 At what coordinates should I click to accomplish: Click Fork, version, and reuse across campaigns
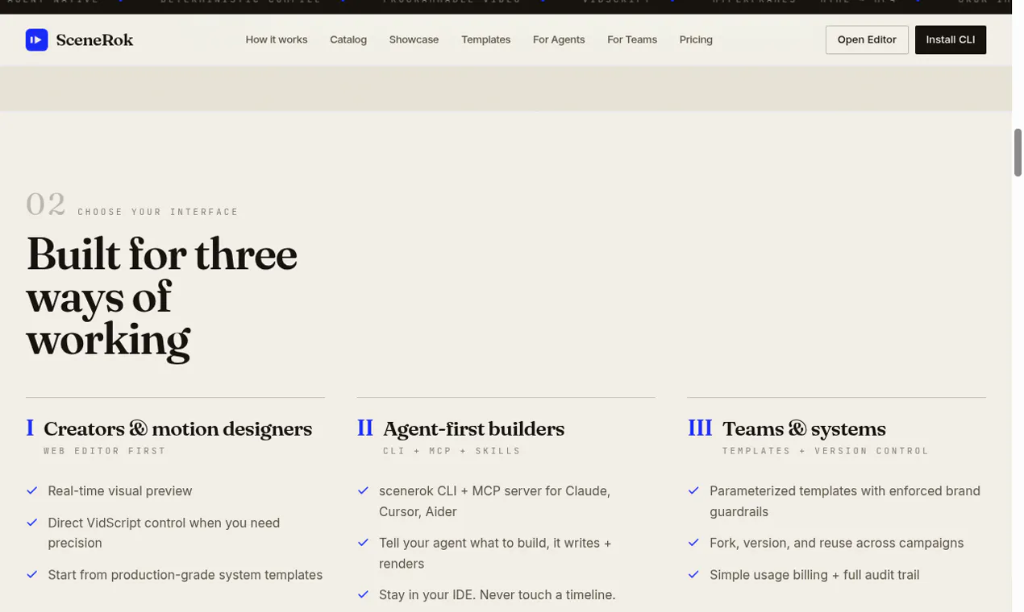[x=837, y=543]
